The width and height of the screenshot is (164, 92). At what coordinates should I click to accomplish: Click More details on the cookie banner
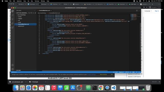coord(103,74)
